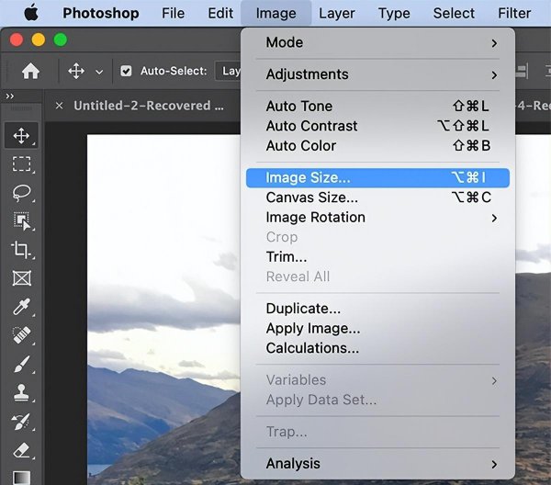Open the Auto-Select Layer dropdown
The image size is (551, 485).
(x=228, y=71)
